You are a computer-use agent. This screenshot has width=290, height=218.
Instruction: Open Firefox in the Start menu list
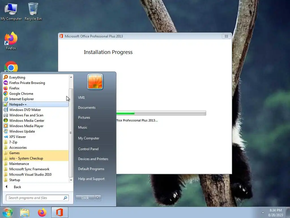click(x=36, y=88)
